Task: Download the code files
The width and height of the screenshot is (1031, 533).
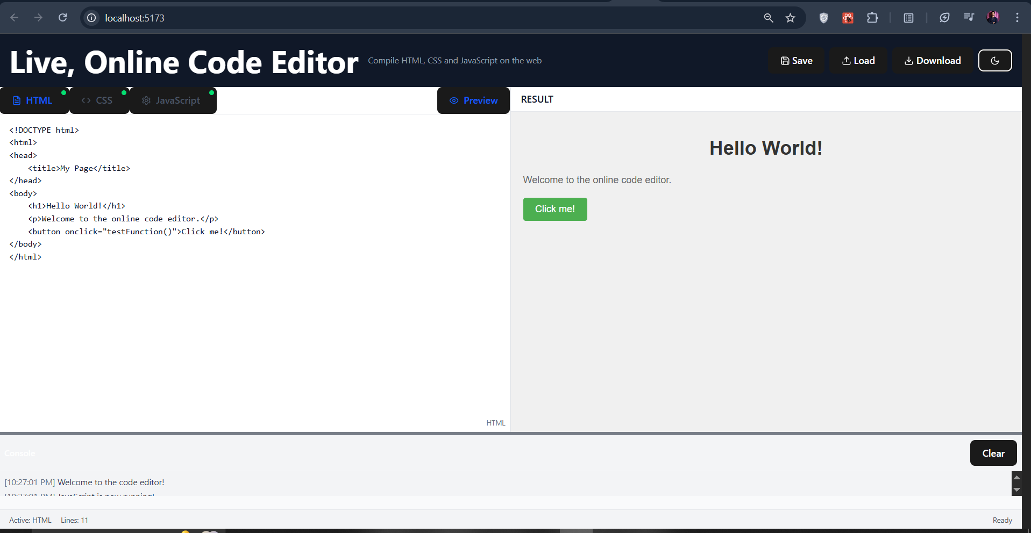Action: [x=932, y=61]
